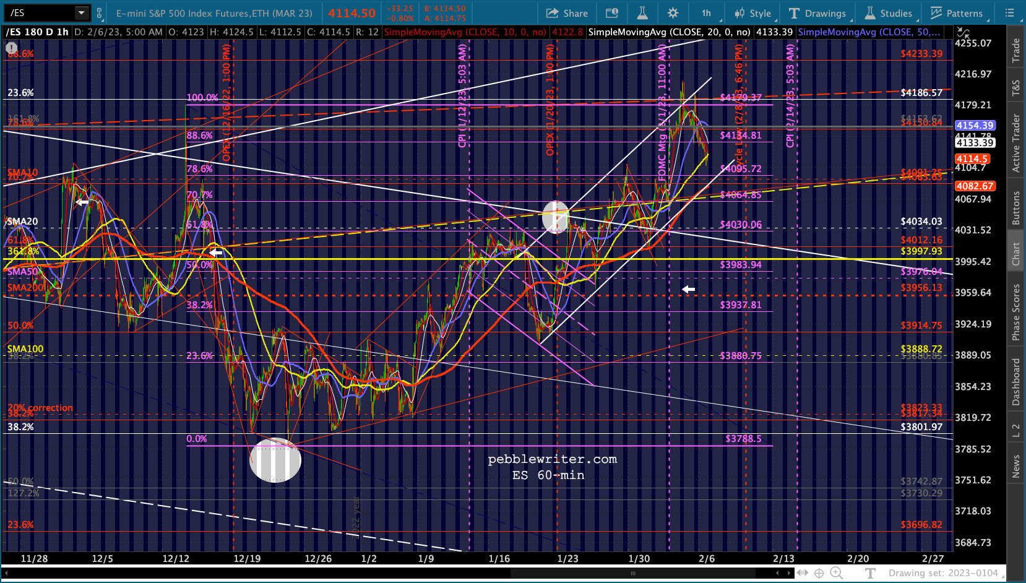Click the 4082.67 red price bubble
The width and height of the screenshot is (1026, 583).
click(x=975, y=186)
